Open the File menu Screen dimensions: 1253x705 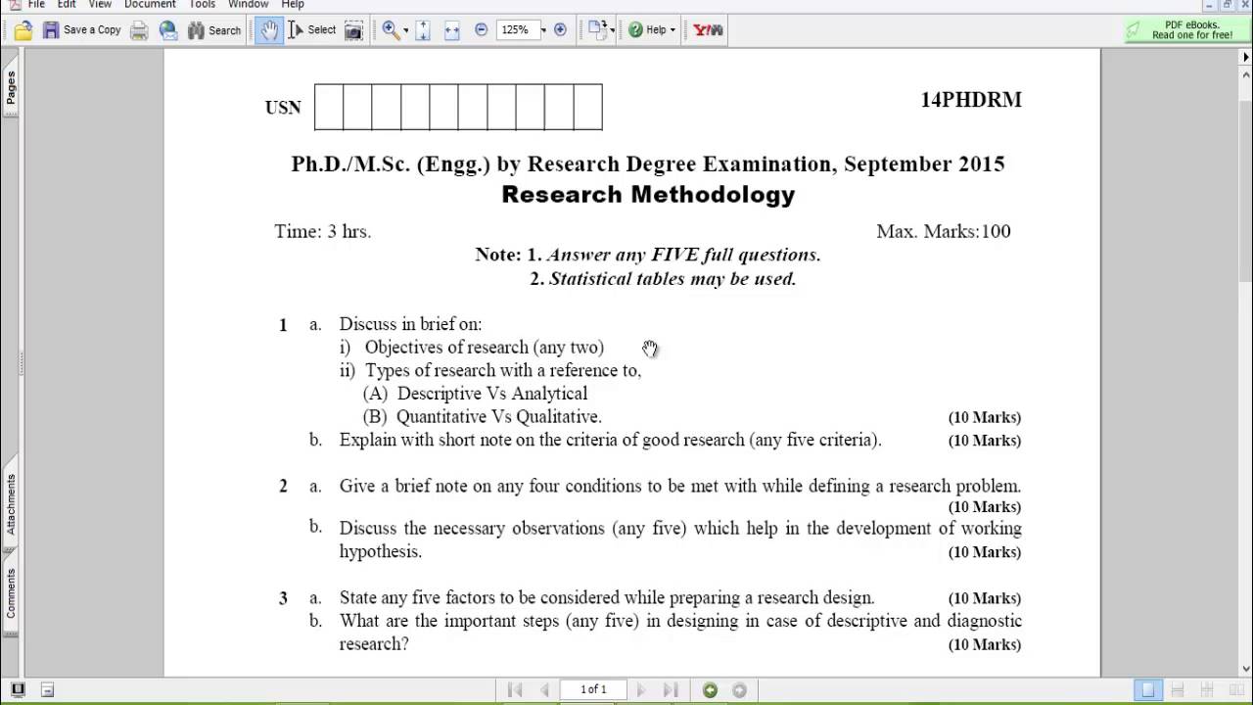click(36, 5)
